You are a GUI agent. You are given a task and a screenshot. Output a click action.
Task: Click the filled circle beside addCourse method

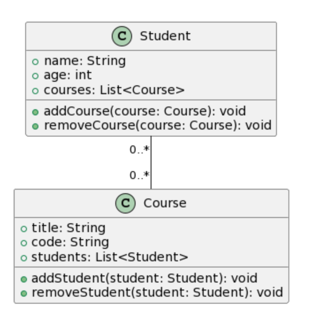(x=36, y=111)
